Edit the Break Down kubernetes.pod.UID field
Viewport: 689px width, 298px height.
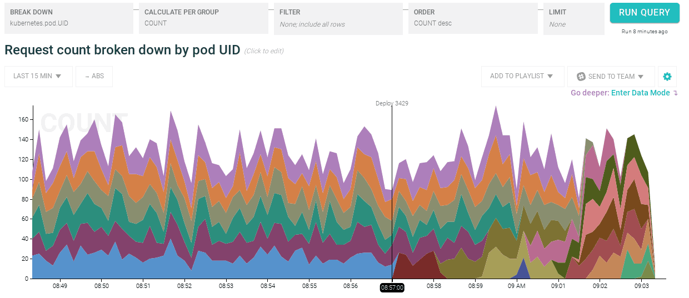(69, 18)
